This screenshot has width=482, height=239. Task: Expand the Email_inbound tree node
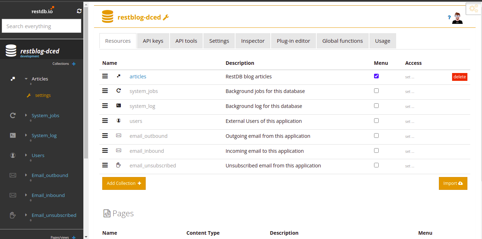tap(26, 195)
